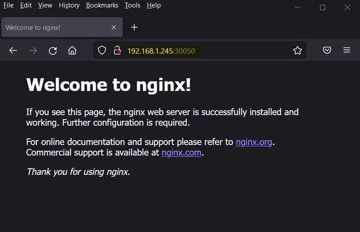Open the Bookmarks menu
Viewport: 360px width, 232px height.
click(102, 5)
